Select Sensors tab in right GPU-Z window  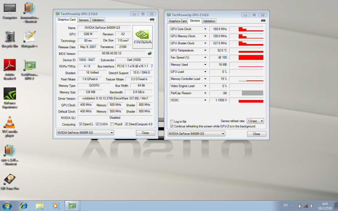195,21
